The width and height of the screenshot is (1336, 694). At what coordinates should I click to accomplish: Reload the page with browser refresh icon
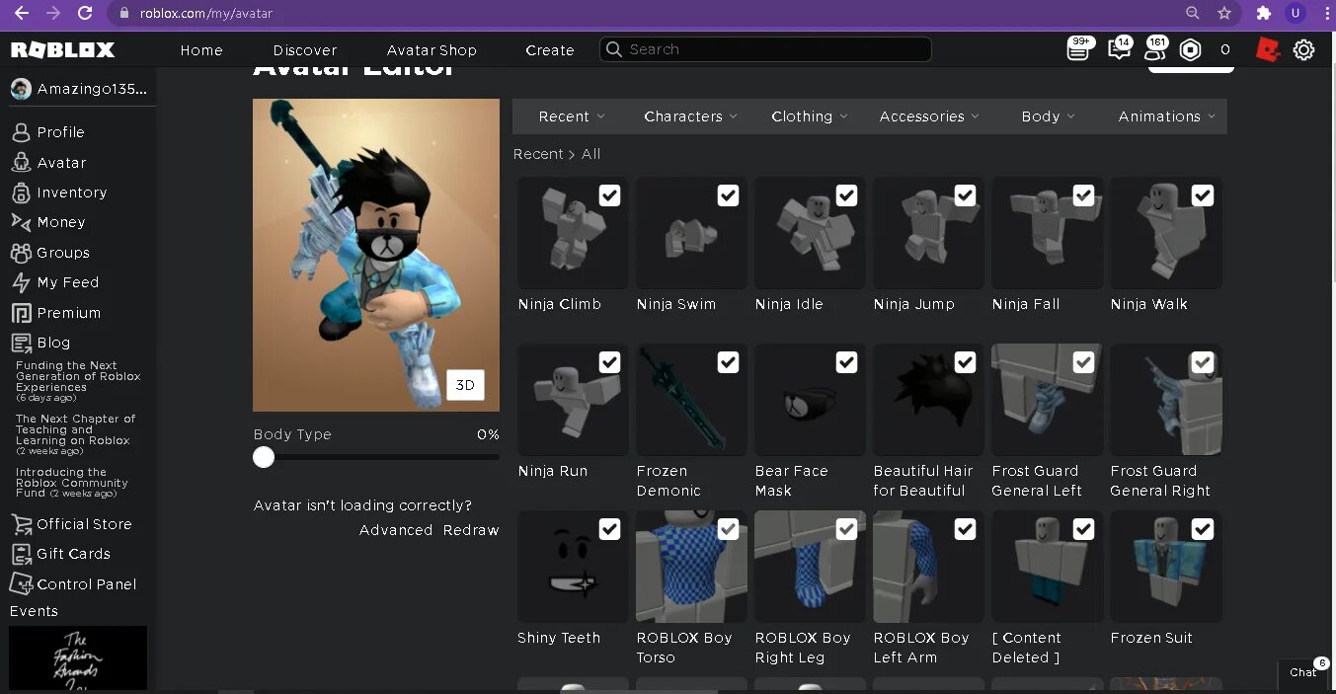click(85, 13)
